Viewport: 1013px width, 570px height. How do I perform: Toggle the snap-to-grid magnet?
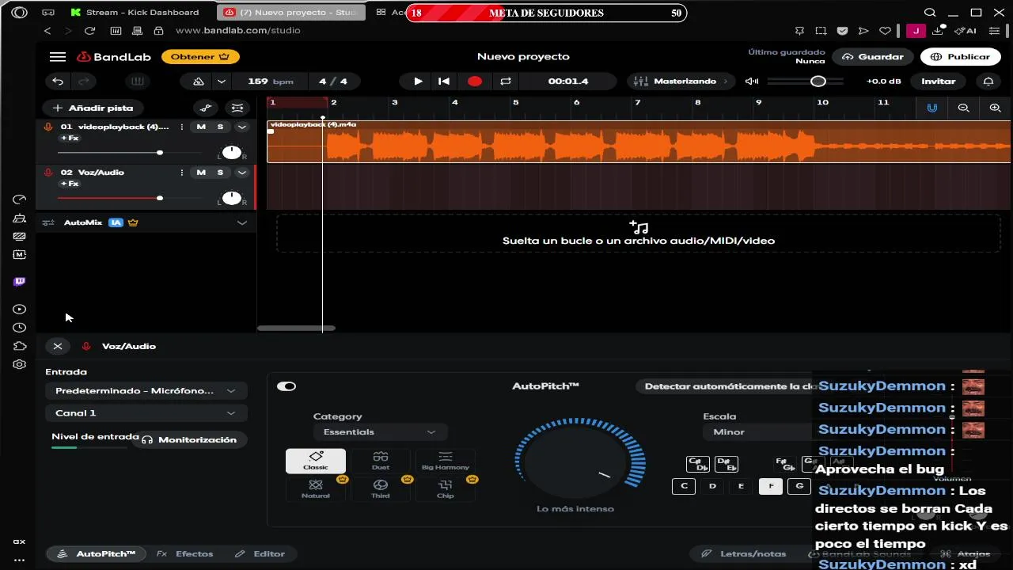(932, 108)
